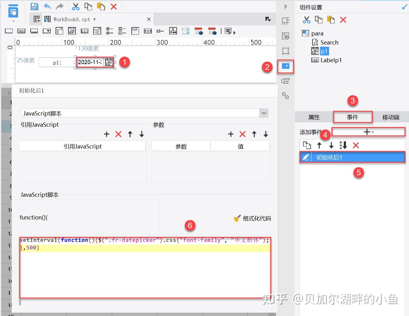Copy the event using the copy icon

[307, 145]
